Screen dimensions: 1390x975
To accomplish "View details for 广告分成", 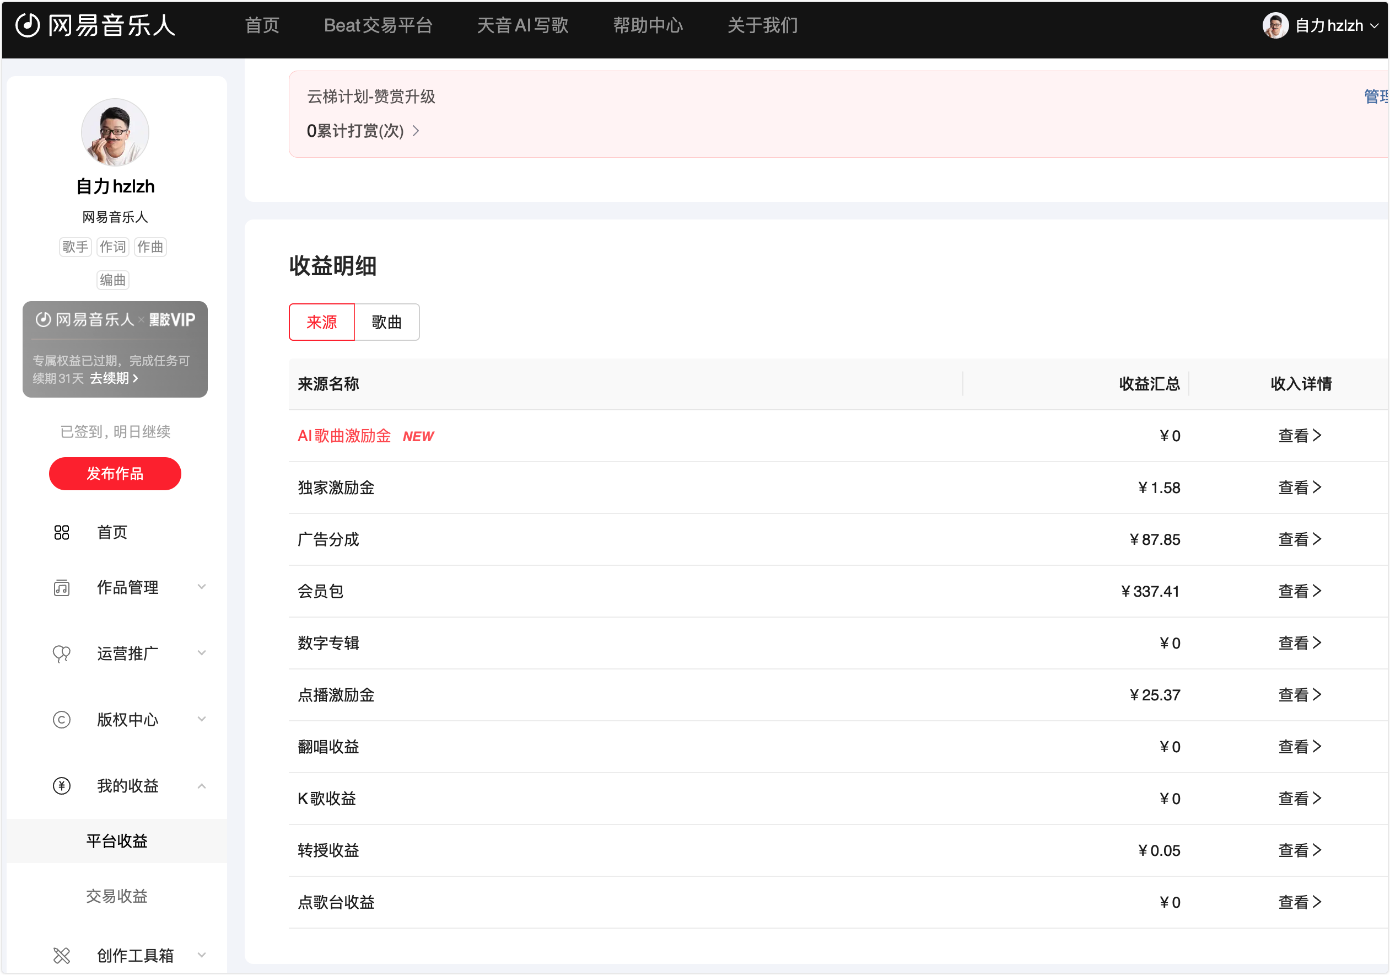I will pyautogui.click(x=1300, y=539).
